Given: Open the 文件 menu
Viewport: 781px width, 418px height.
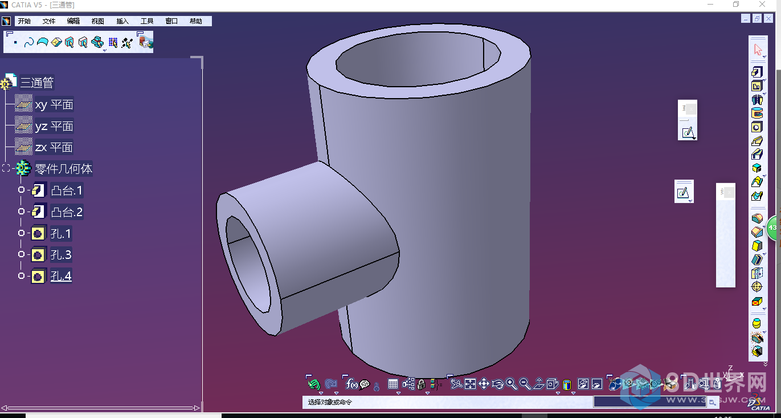Looking at the screenshot, I should [49, 21].
